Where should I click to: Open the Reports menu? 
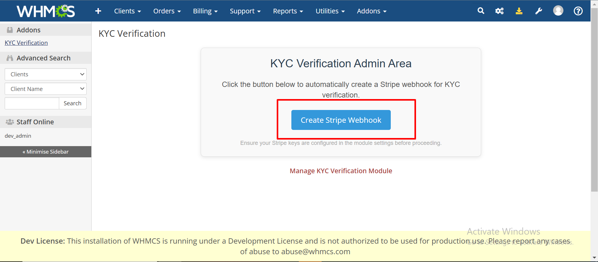pos(288,11)
